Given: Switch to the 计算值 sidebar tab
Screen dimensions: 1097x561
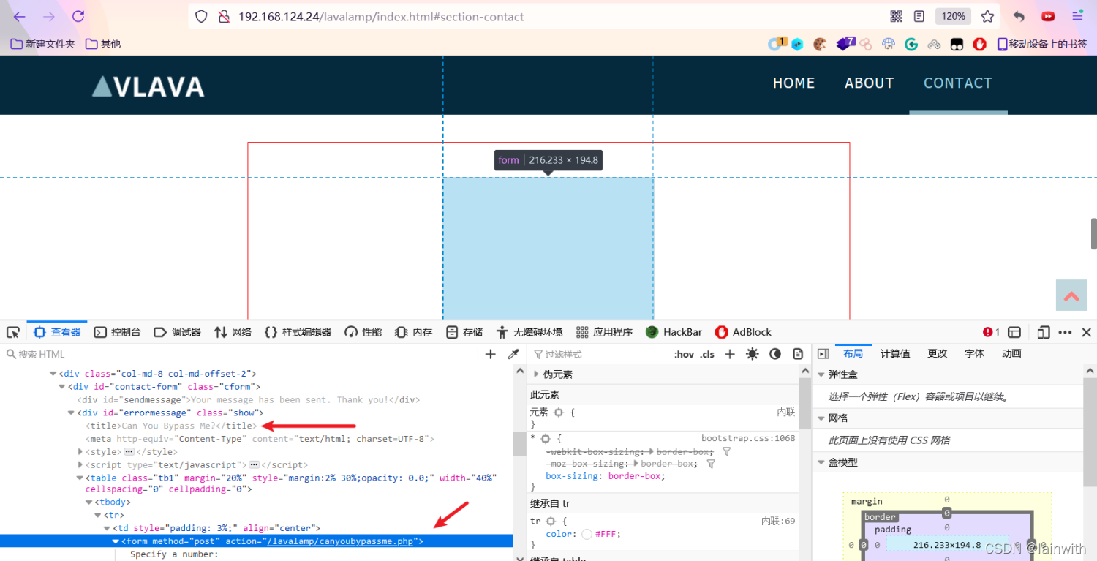Looking at the screenshot, I should coord(895,353).
